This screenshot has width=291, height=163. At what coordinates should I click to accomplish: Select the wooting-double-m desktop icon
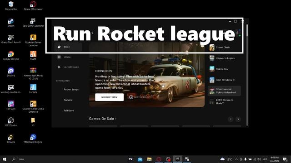[11, 89]
